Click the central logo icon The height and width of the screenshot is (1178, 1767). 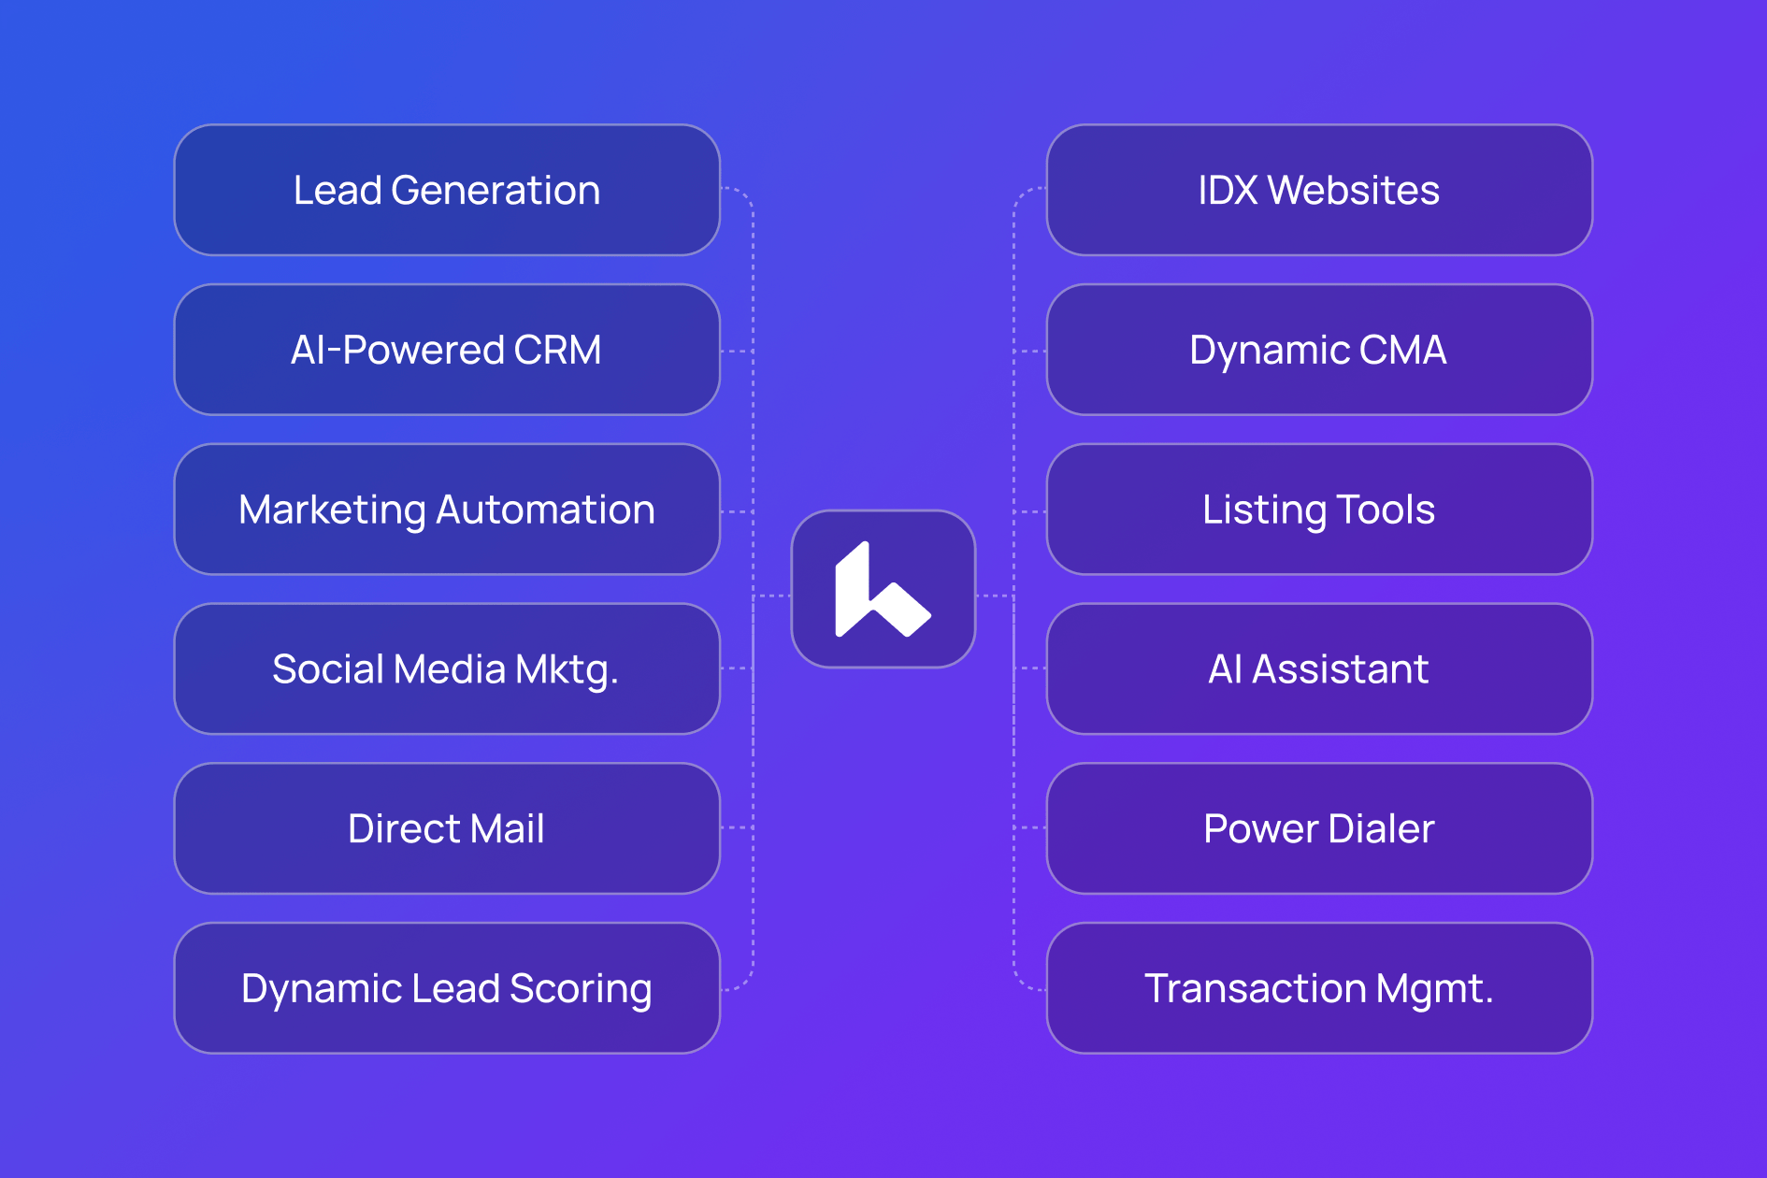coord(883,589)
